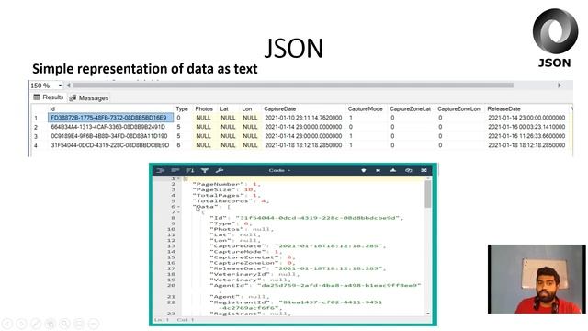Click the Messages tab icon
Screen dimensions: 588x331
(73, 98)
